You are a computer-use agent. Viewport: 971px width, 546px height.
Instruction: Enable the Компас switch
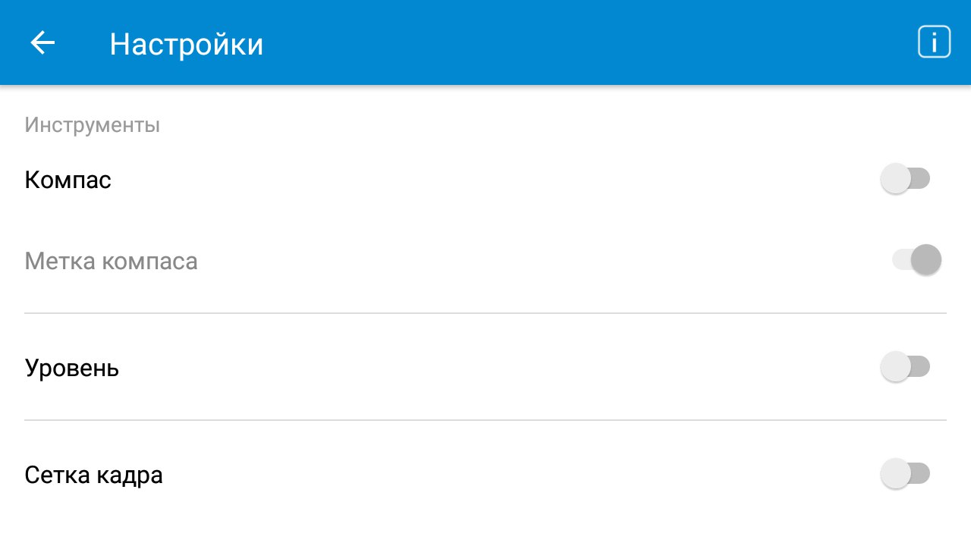coord(906,180)
